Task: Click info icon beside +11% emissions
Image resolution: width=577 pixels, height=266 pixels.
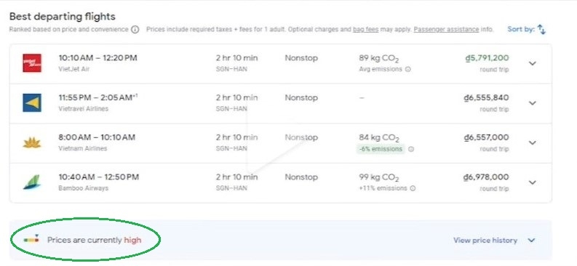Action: (413, 188)
